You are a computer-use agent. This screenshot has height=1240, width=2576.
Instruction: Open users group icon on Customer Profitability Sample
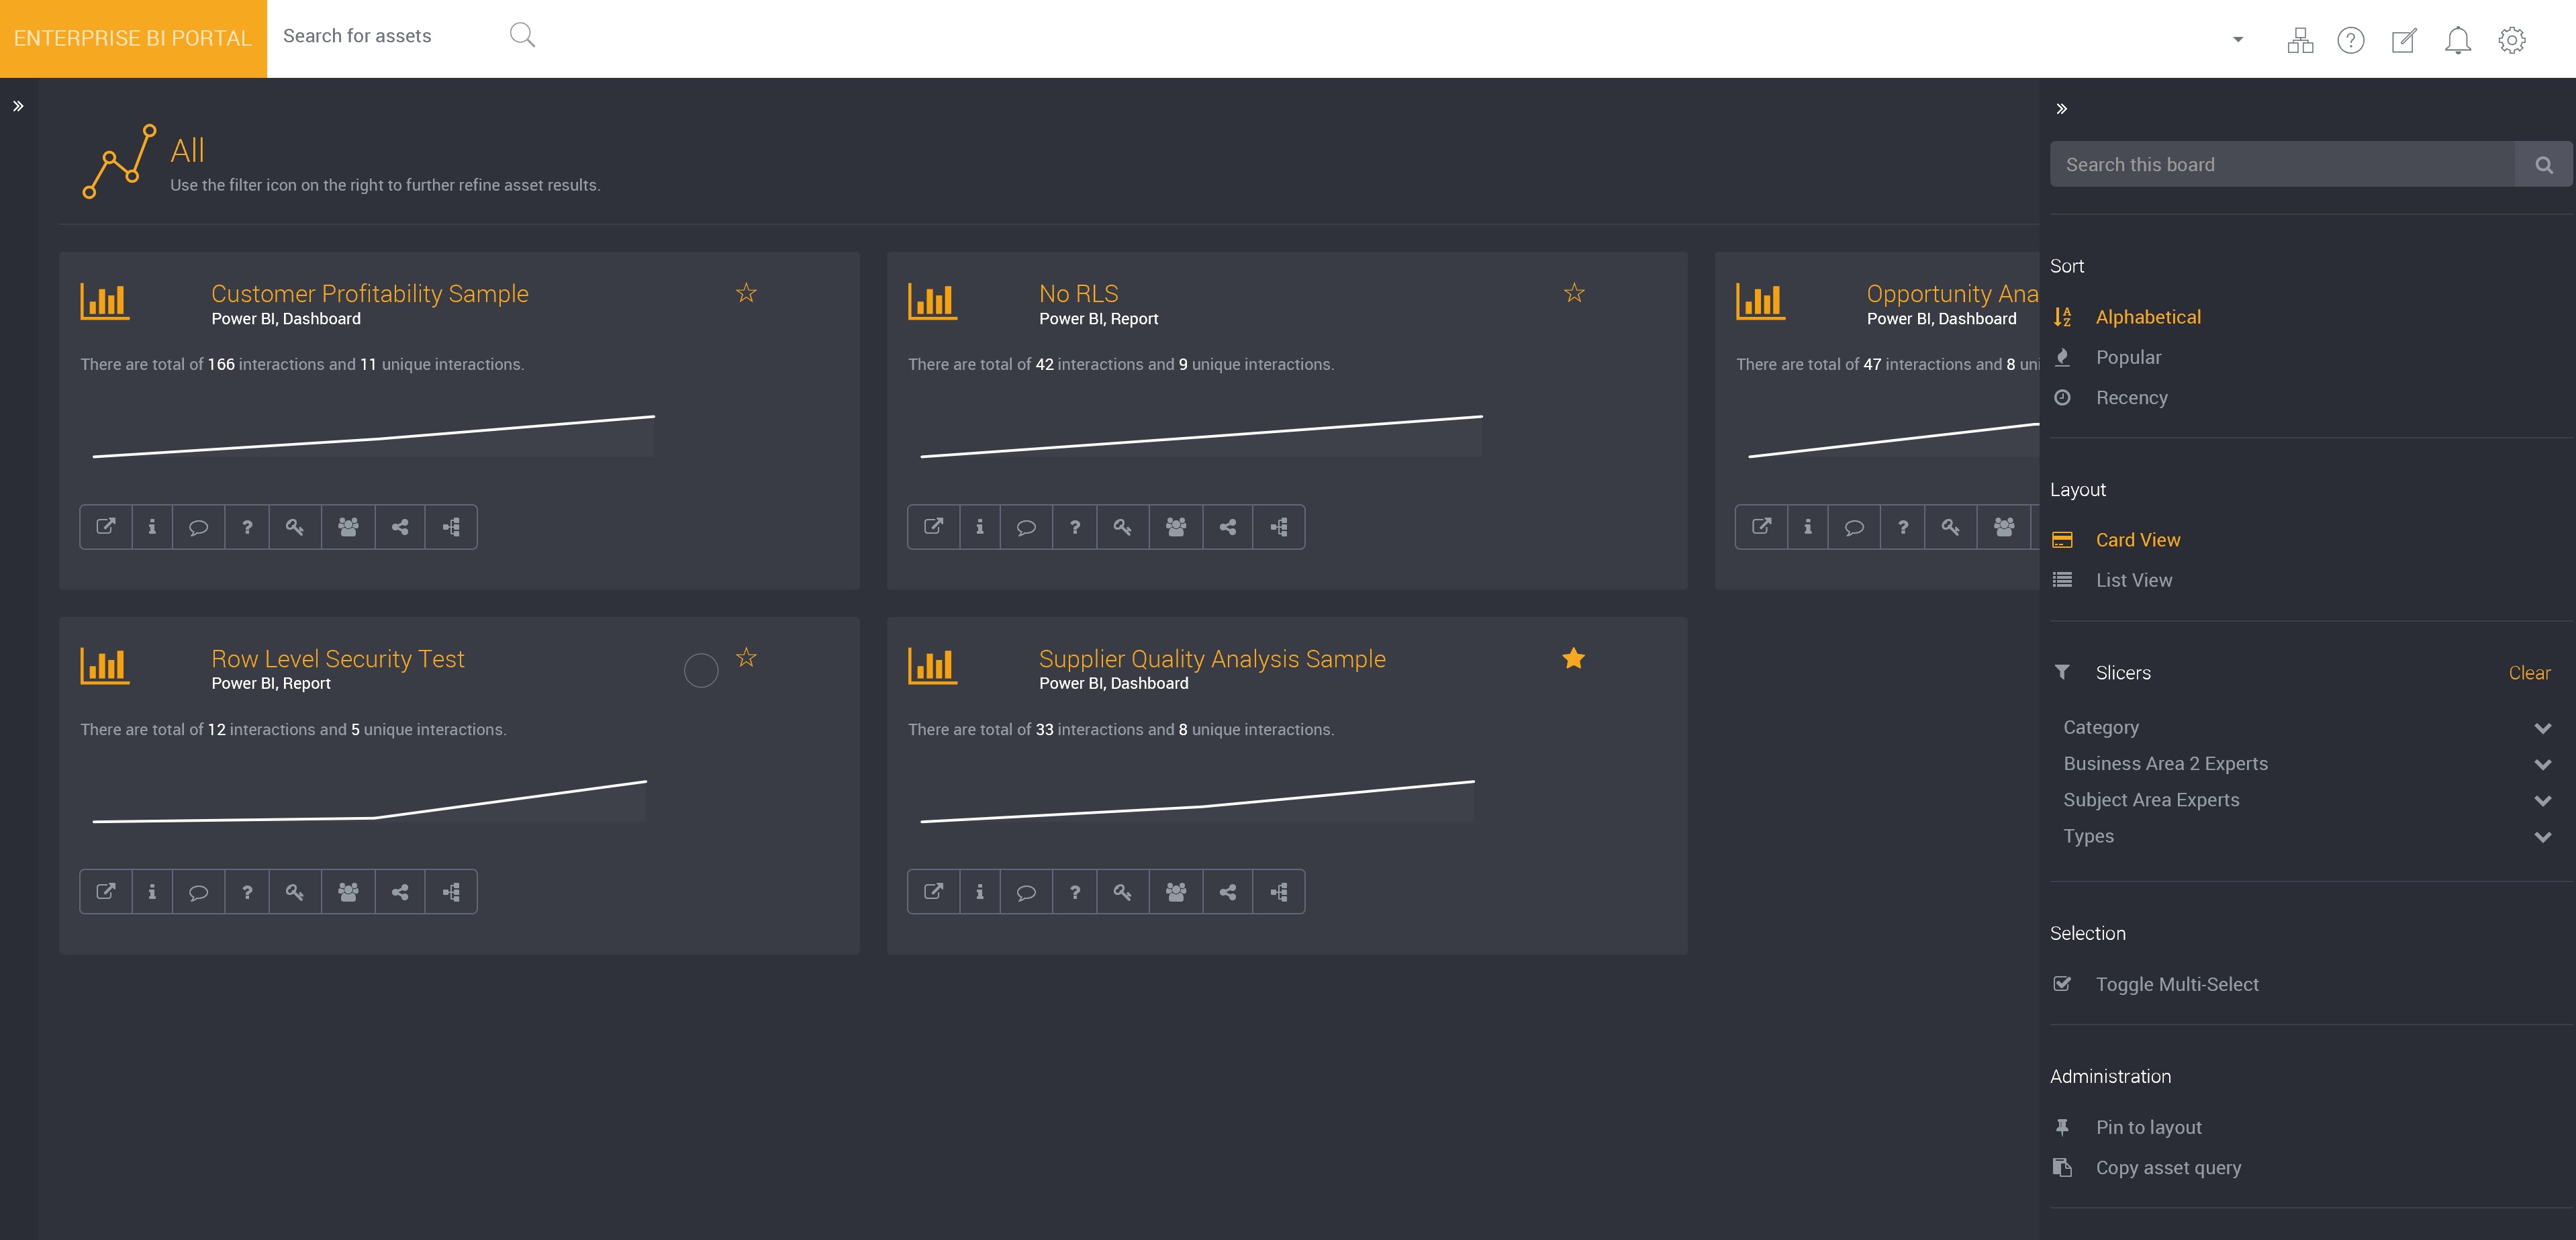point(348,526)
